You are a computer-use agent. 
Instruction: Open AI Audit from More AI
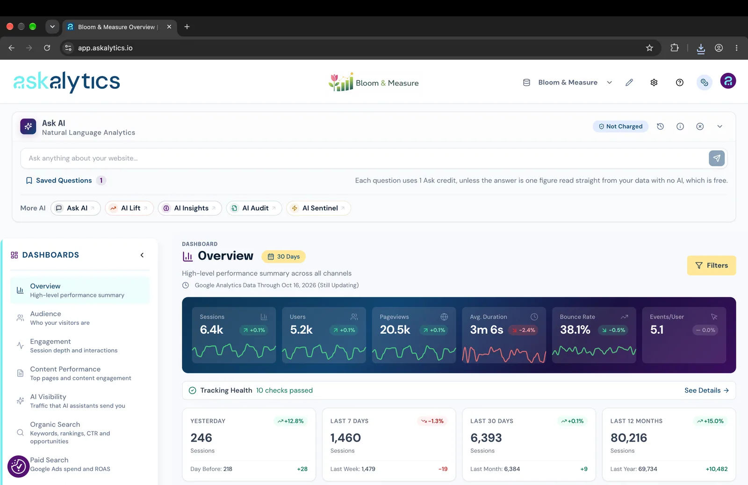pyautogui.click(x=254, y=208)
